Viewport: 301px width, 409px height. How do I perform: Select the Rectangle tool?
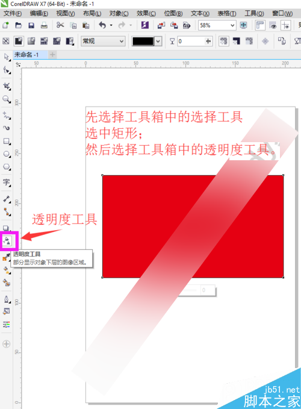click(x=7, y=141)
